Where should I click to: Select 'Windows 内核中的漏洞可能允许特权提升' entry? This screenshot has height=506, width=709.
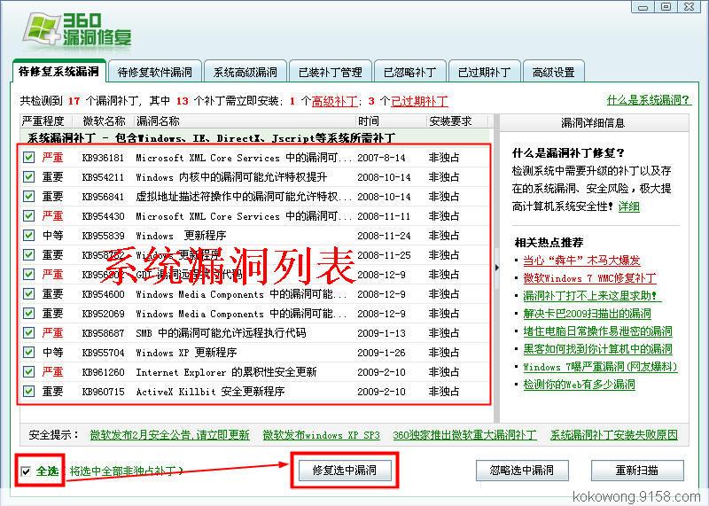(231, 177)
